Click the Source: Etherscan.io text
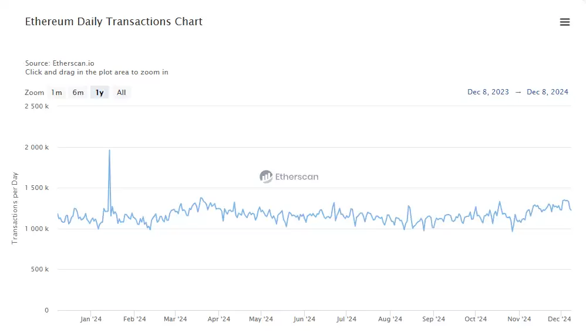Viewport: 586px width, 333px height. [59, 63]
